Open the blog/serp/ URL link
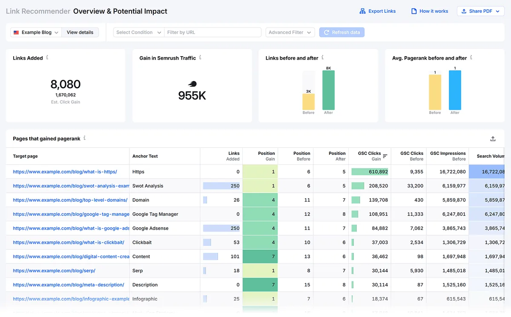Image resolution: width=511 pixels, height=317 pixels. click(54, 271)
